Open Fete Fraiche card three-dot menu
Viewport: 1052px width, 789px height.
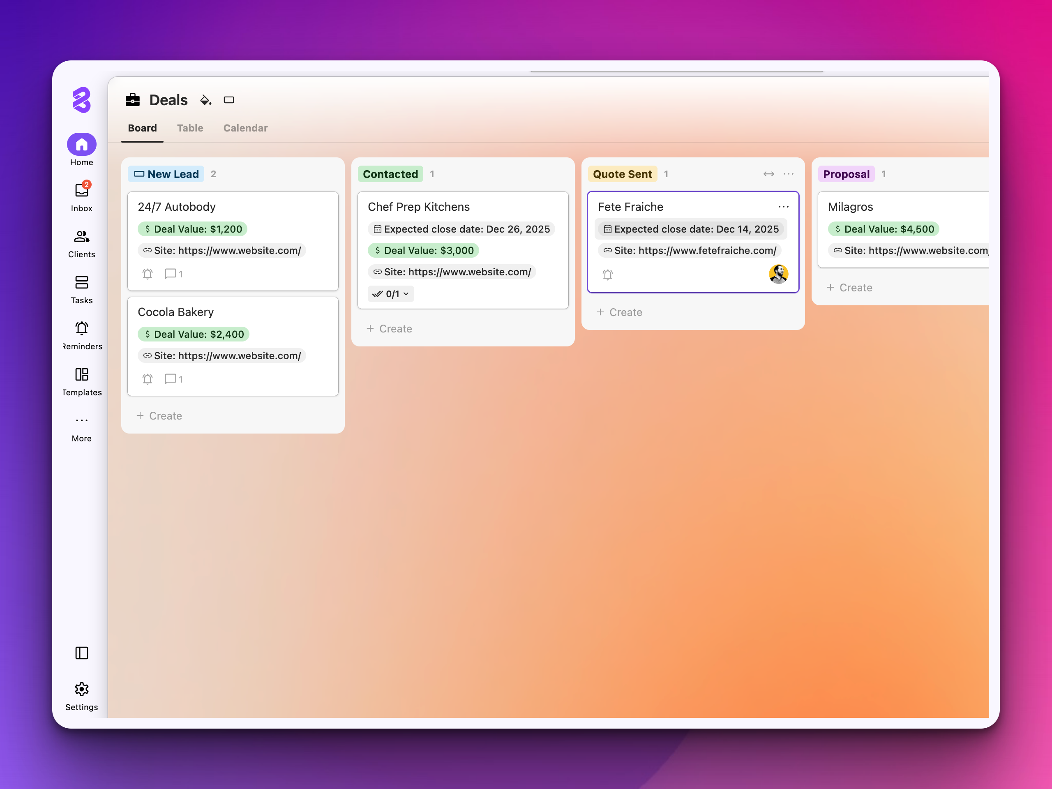click(x=783, y=207)
